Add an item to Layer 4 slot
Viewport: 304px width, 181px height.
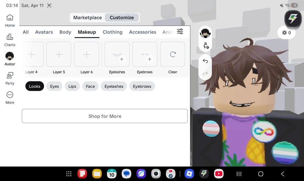pos(31,54)
